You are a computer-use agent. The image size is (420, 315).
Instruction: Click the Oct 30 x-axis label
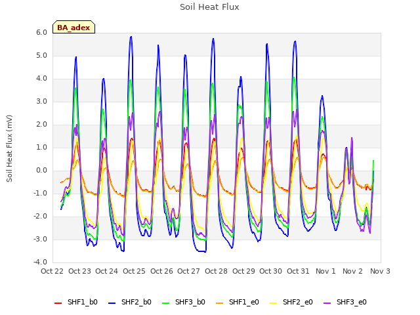pos(270,271)
